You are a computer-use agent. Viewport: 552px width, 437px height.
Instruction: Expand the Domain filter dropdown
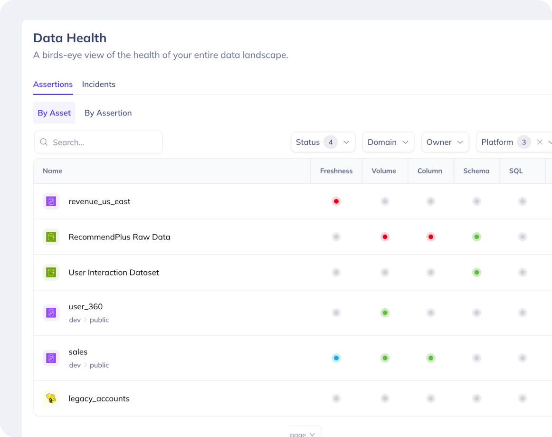388,142
